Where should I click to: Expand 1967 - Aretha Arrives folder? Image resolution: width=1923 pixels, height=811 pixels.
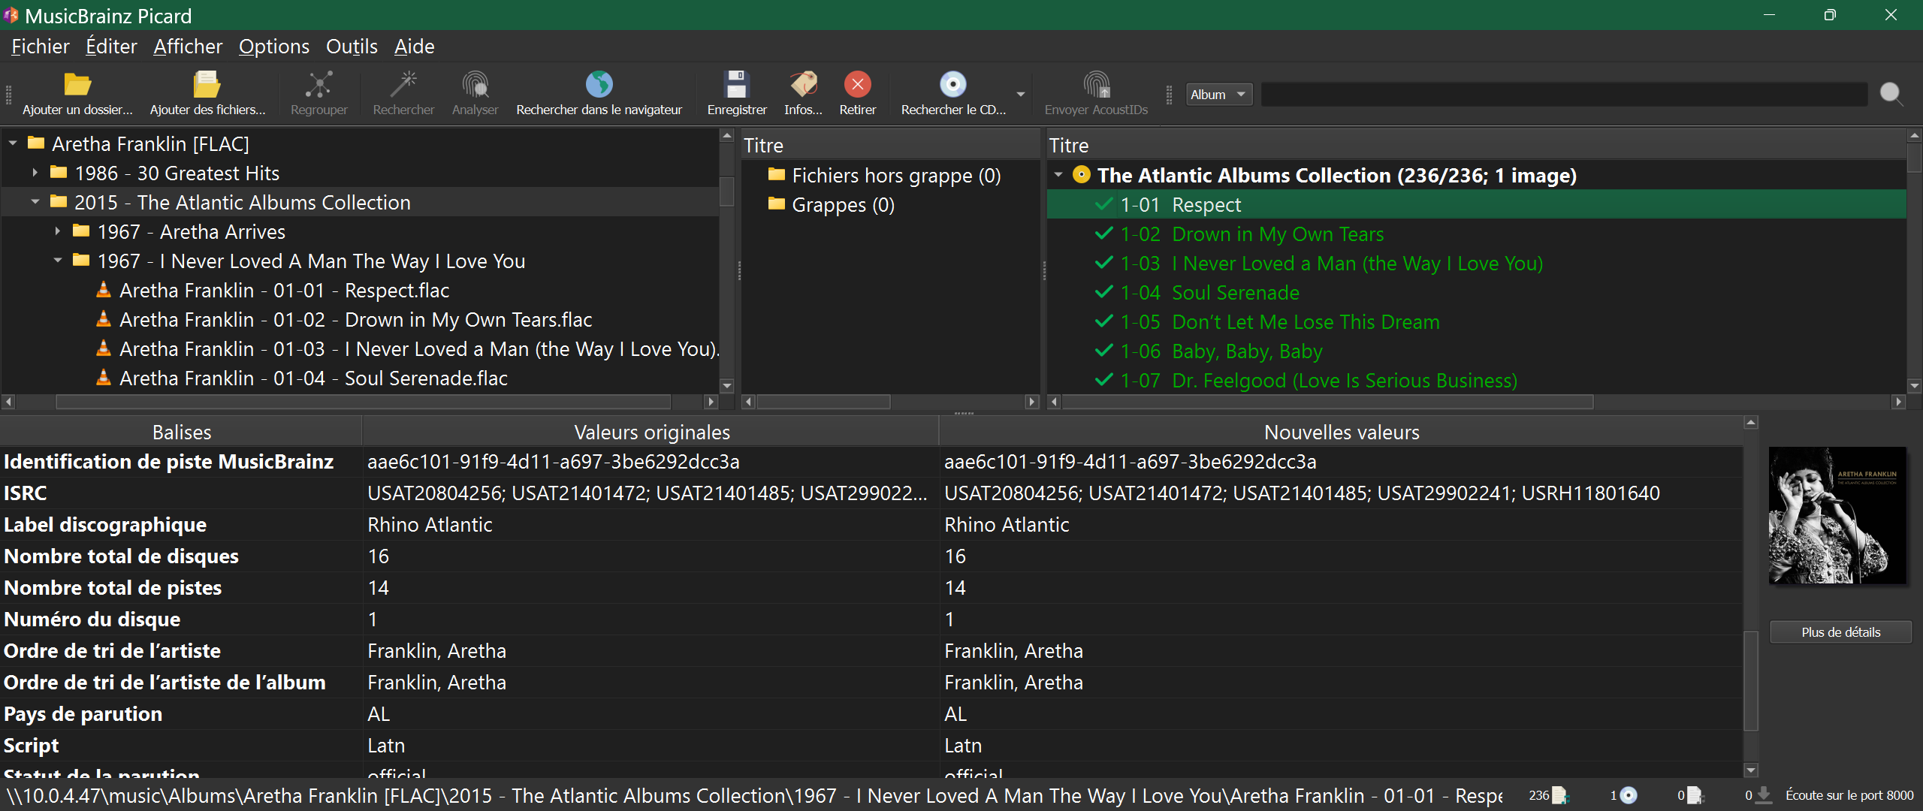pos(57,232)
